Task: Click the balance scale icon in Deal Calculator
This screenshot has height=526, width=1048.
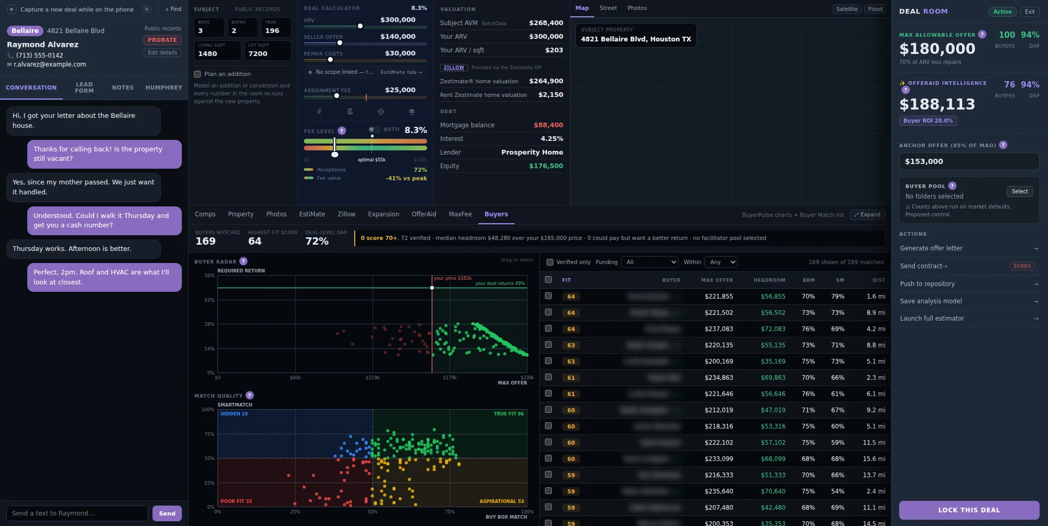Action: pos(412,112)
